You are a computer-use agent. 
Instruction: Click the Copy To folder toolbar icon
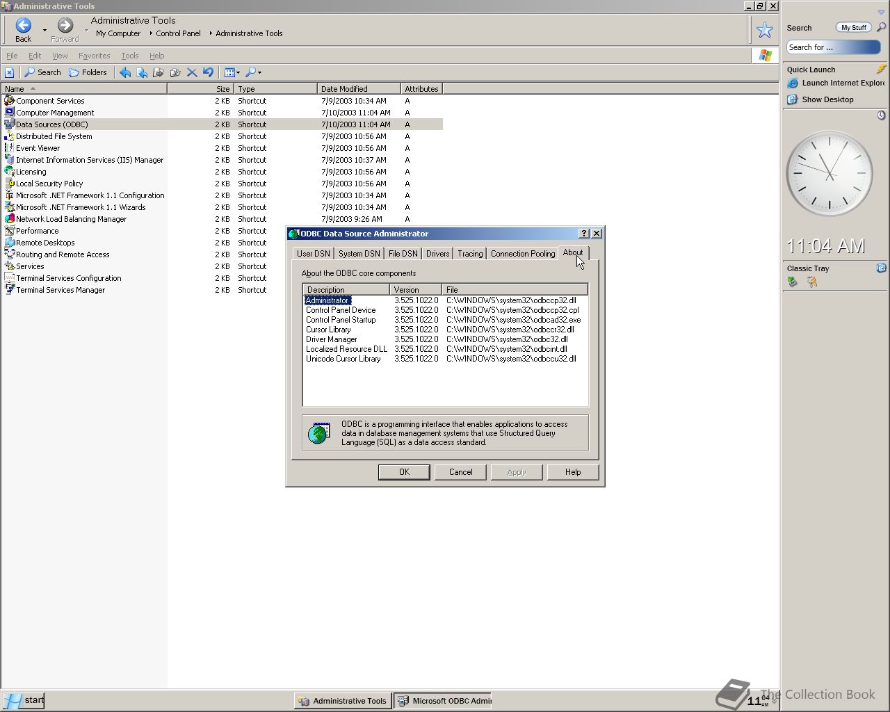pyautogui.click(x=175, y=72)
